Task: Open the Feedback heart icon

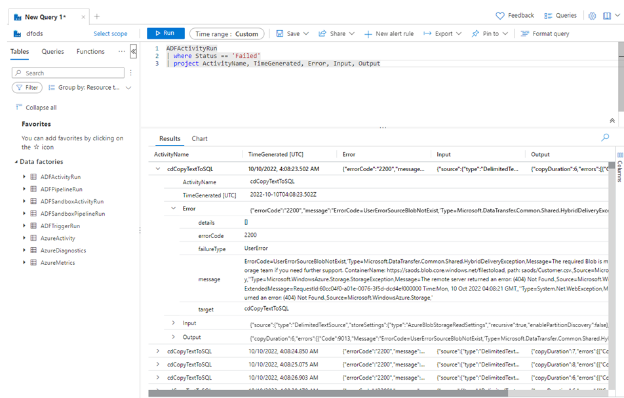Action: click(500, 16)
